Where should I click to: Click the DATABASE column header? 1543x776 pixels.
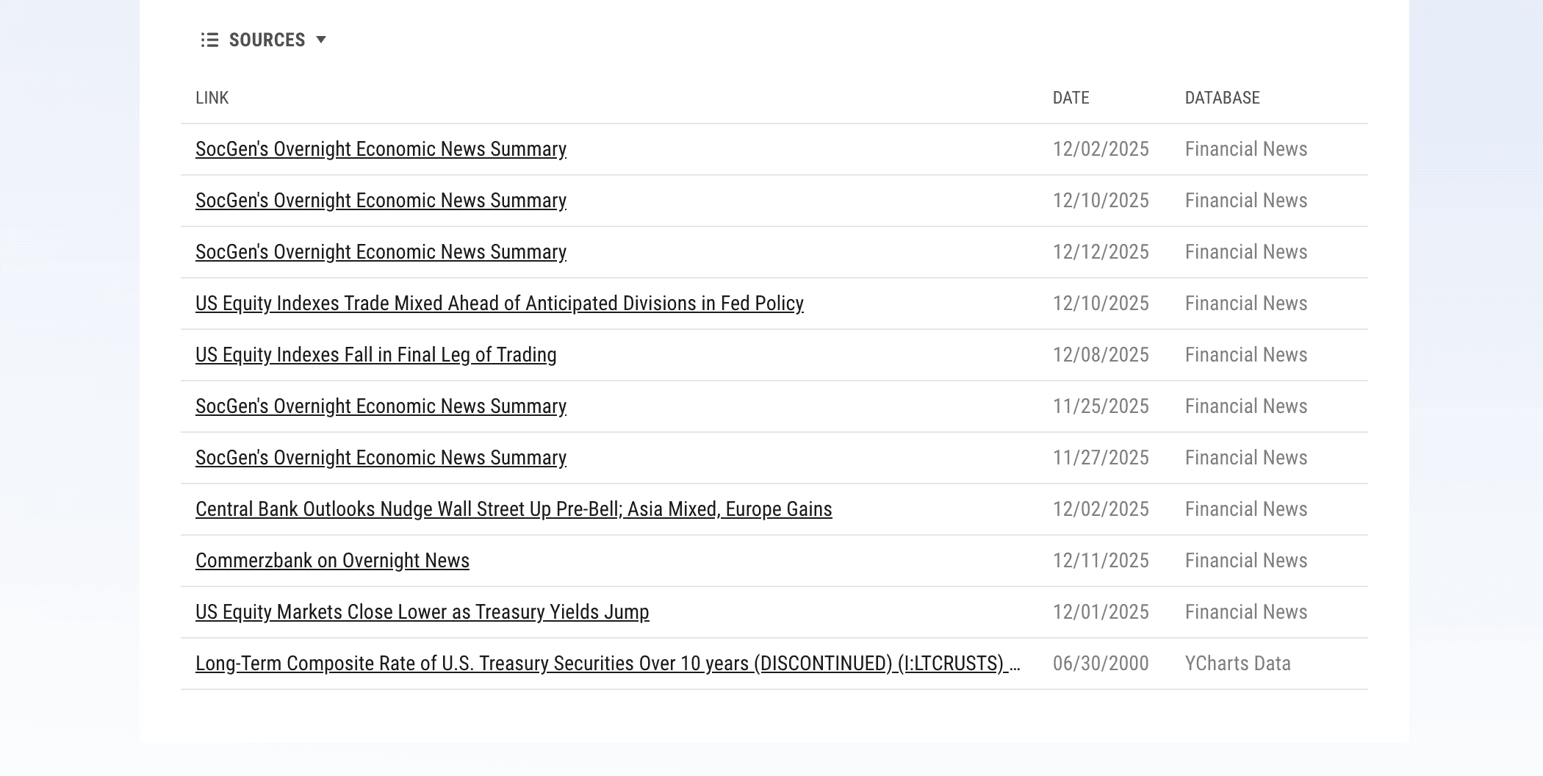click(x=1223, y=98)
